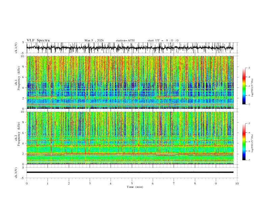Click time axis tick label "6"
This screenshot has height=206, width=267.
[153, 183]
